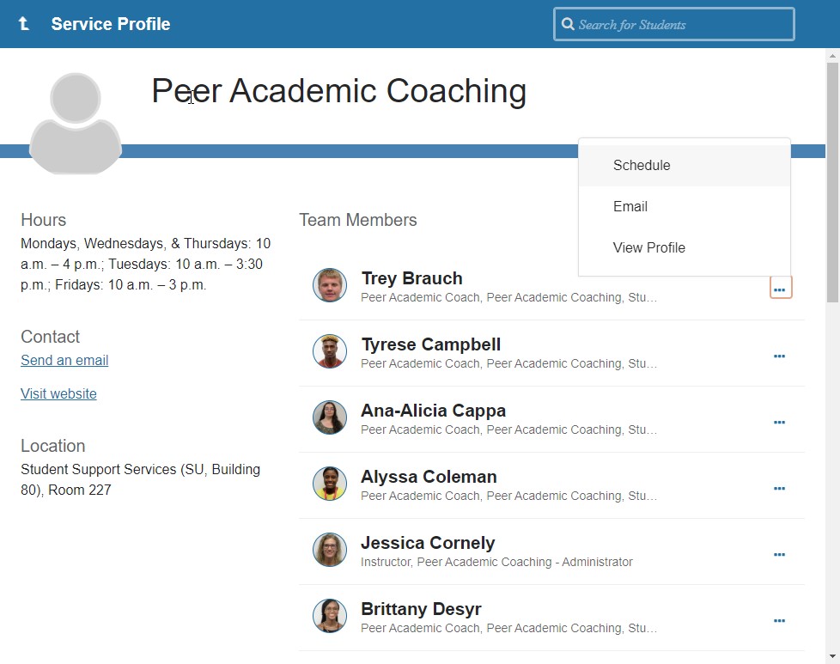The height and width of the screenshot is (664, 840).
Task: Click Brittany Desyr's avatar
Action: [330, 616]
